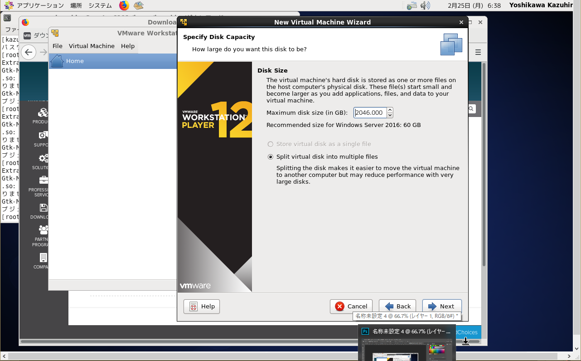This screenshot has width=581, height=361.
Task: Open the システム menu in top panel
Action: [x=100, y=5]
